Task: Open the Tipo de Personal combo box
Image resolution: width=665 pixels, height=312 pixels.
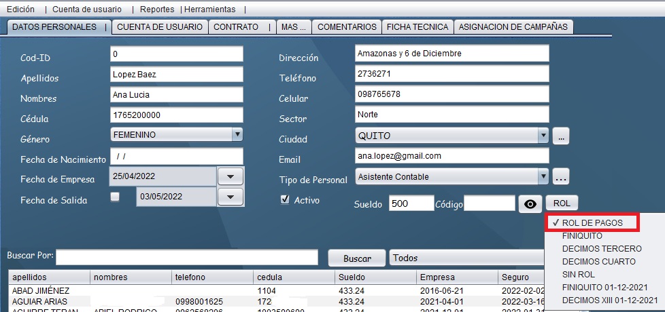Action: [x=543, y=177]
